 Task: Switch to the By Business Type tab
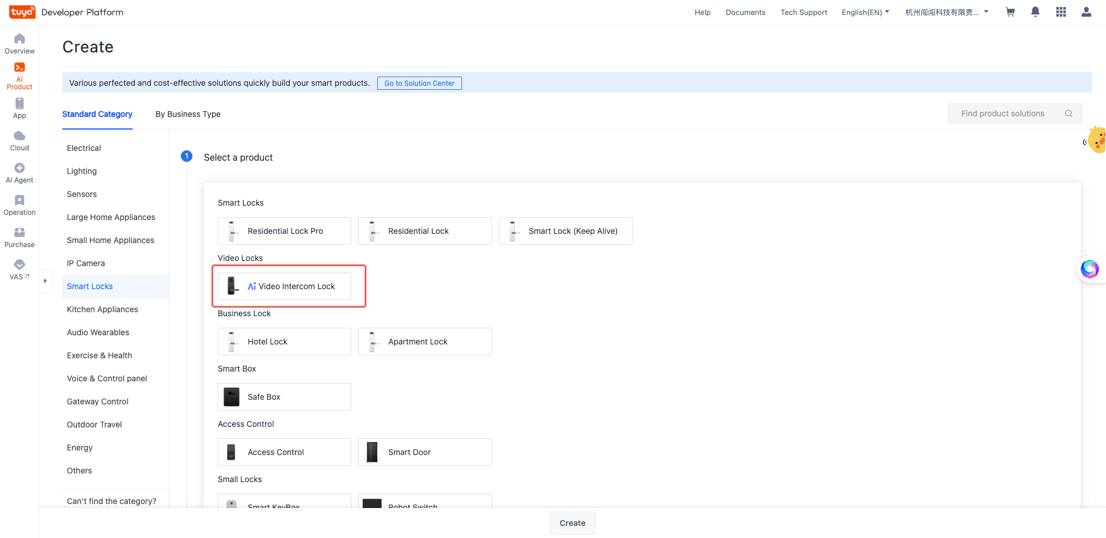[x=188, y=114]
